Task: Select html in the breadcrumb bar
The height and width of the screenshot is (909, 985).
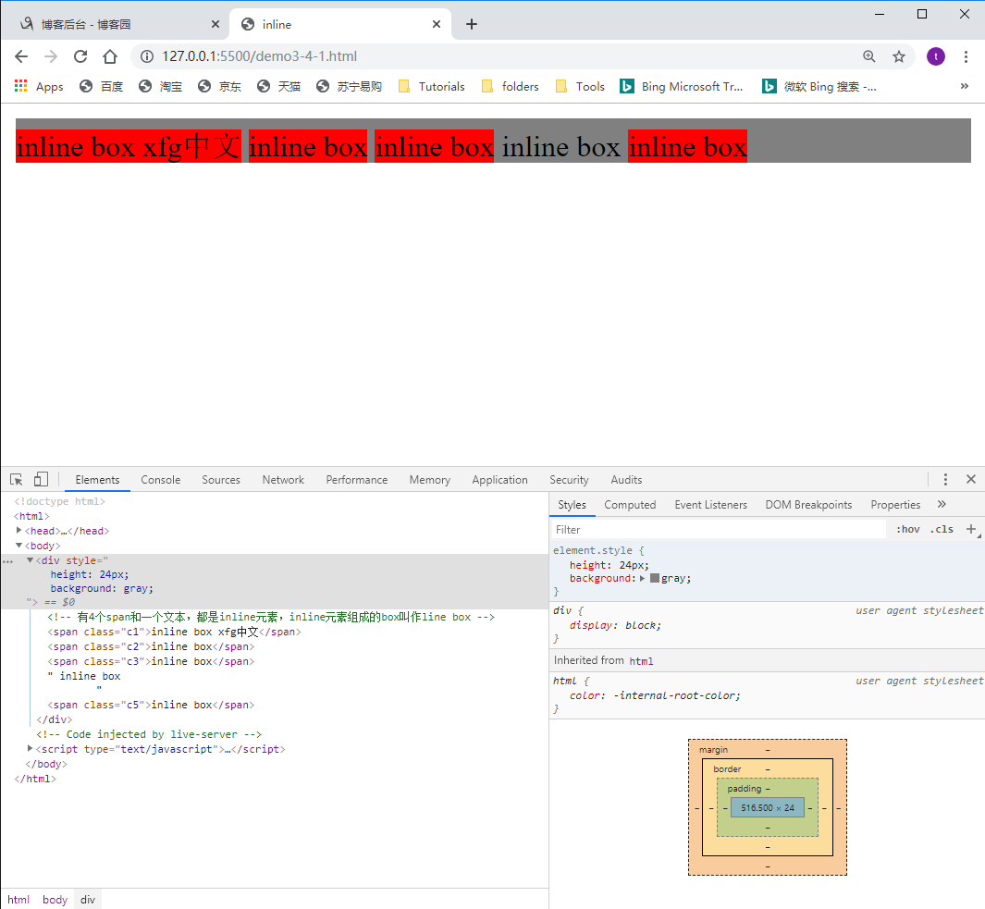Action: [x=18, y=900]
